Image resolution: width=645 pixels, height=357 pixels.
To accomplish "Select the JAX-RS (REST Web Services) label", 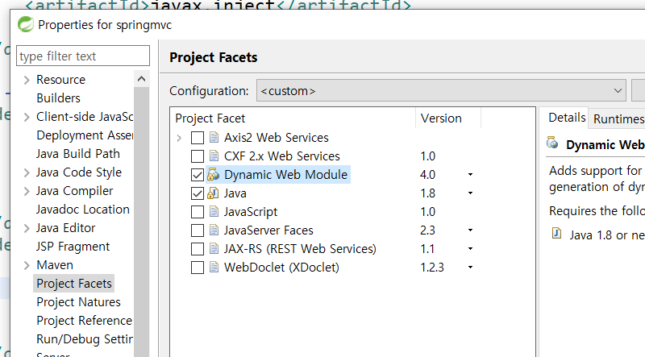I will 300,248.
